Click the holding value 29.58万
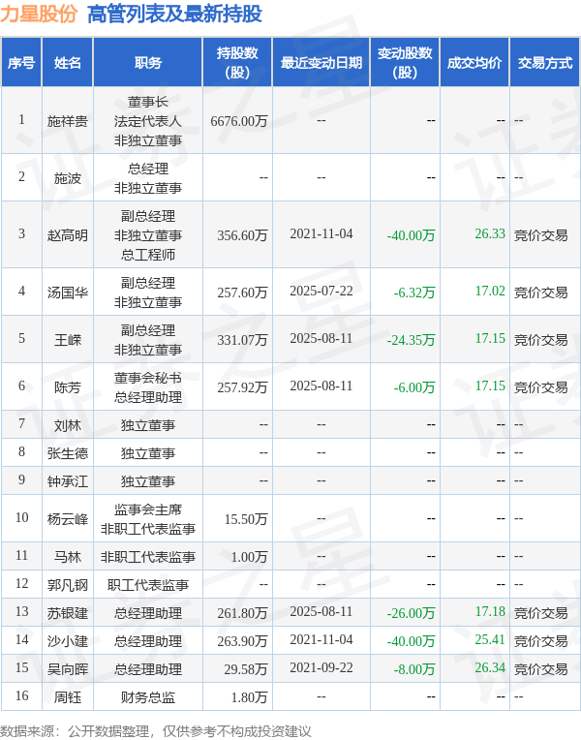 (x=246, y=669)
